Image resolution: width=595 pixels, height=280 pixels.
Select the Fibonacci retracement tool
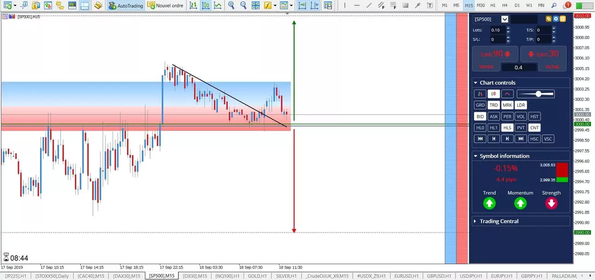click(x=393, y=6)
